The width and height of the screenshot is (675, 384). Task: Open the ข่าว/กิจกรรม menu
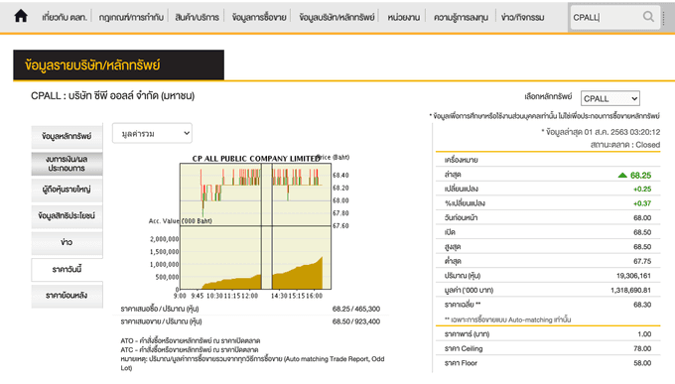[522, 17]
